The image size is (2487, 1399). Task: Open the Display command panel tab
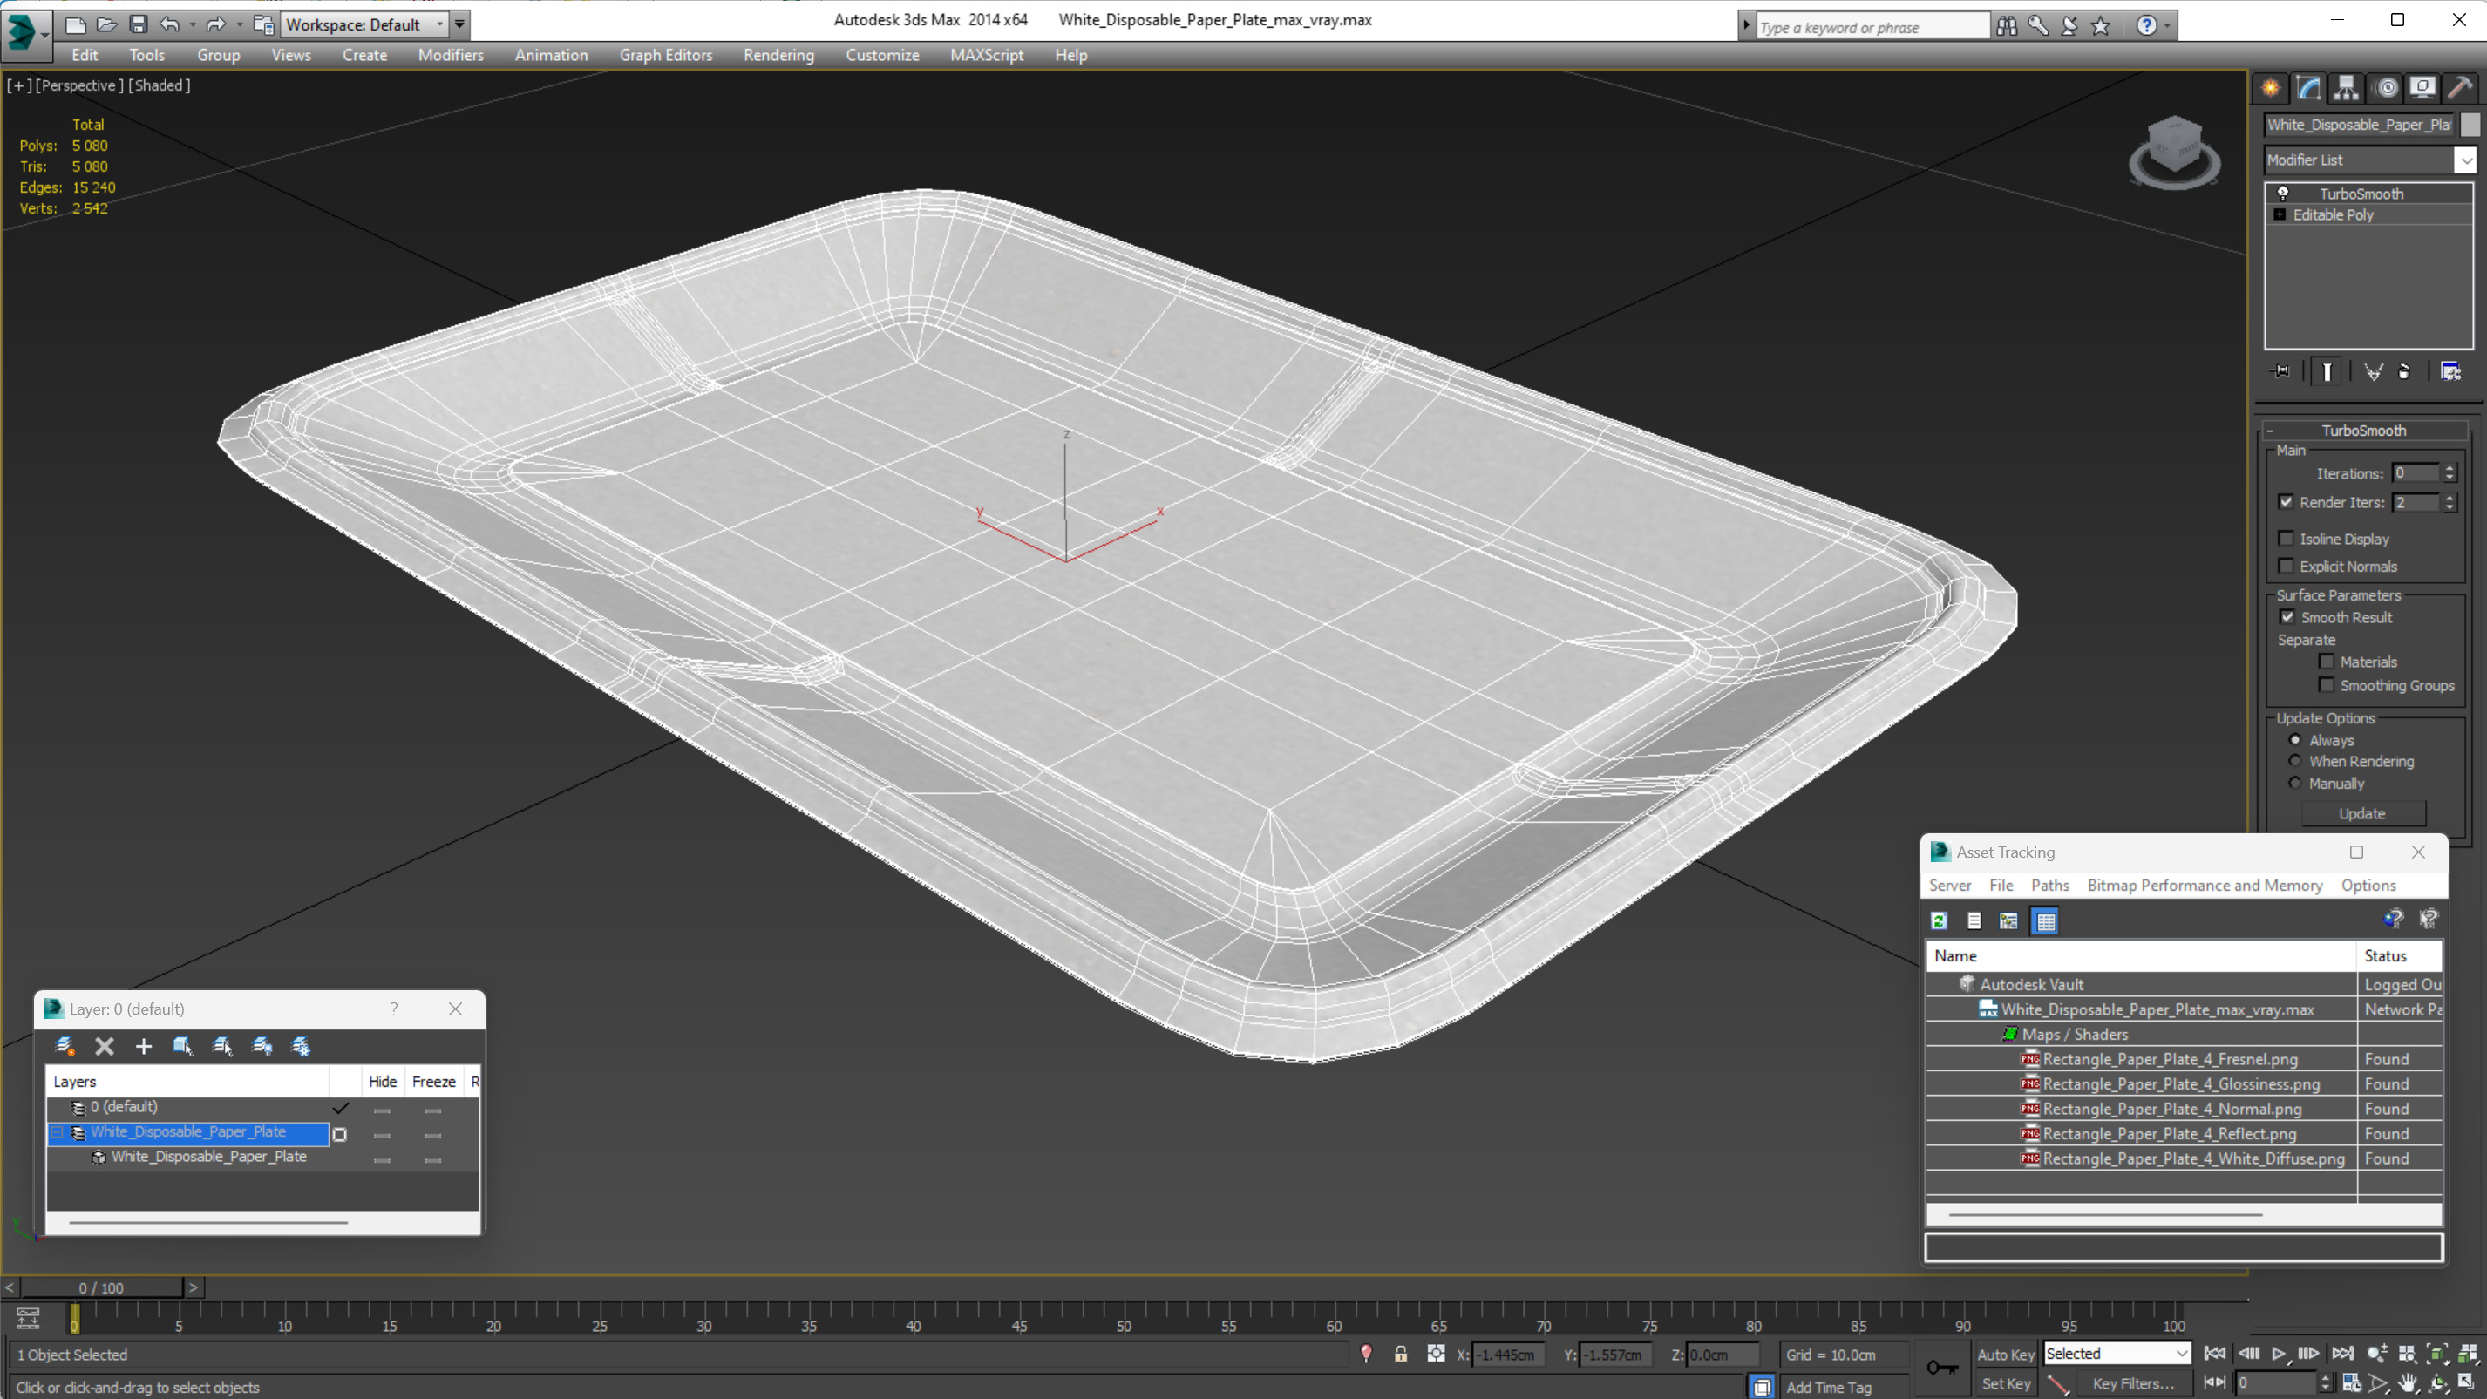click(2423, 89)
